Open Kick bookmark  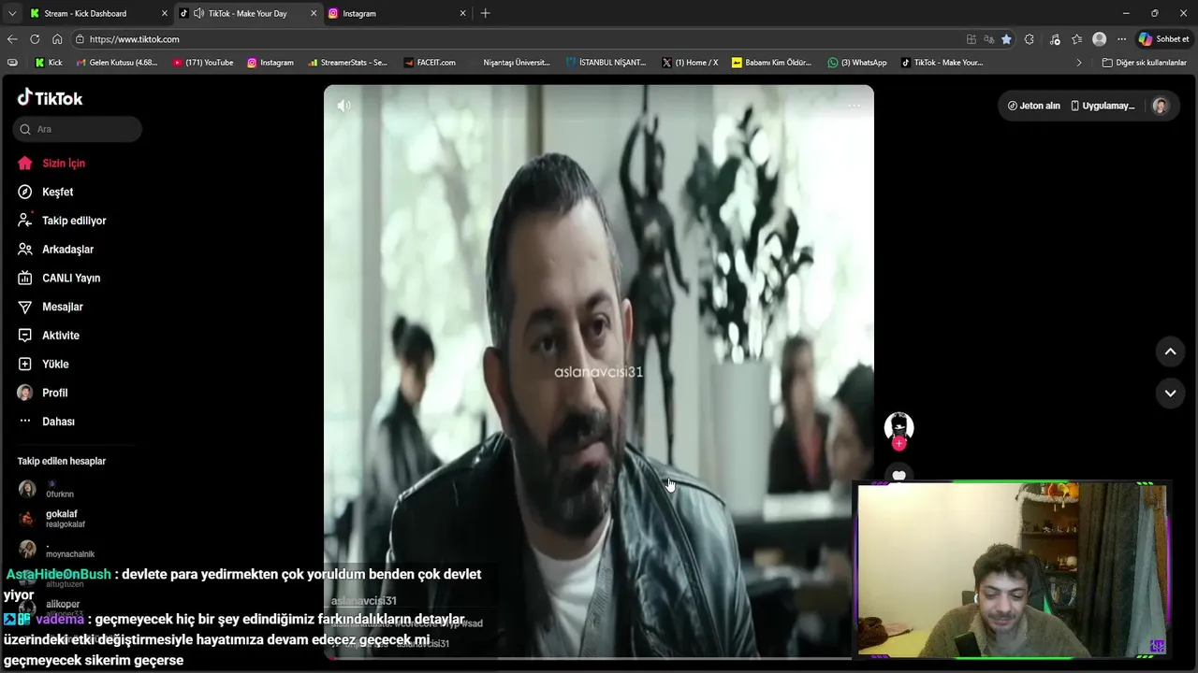point(49,63)
